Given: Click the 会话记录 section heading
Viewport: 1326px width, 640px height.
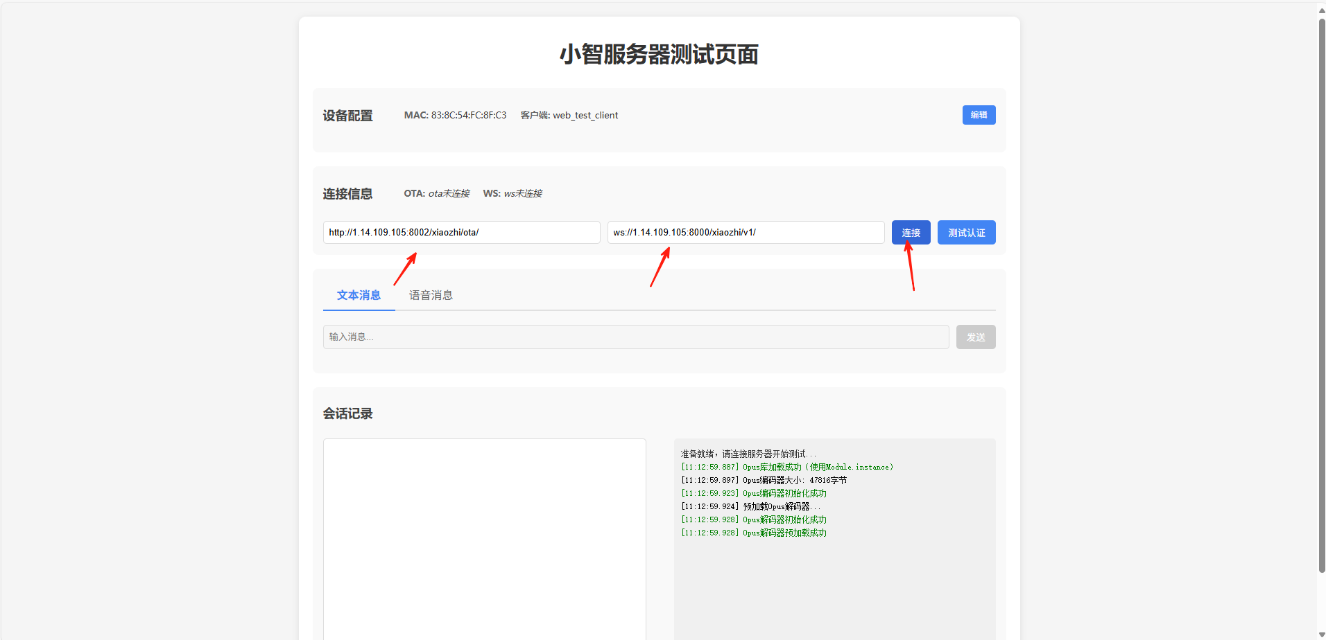Looking at the screenshot, I should click(347, 414).
